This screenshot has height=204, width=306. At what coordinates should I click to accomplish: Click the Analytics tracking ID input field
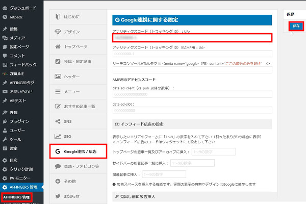tap(192, 38)
